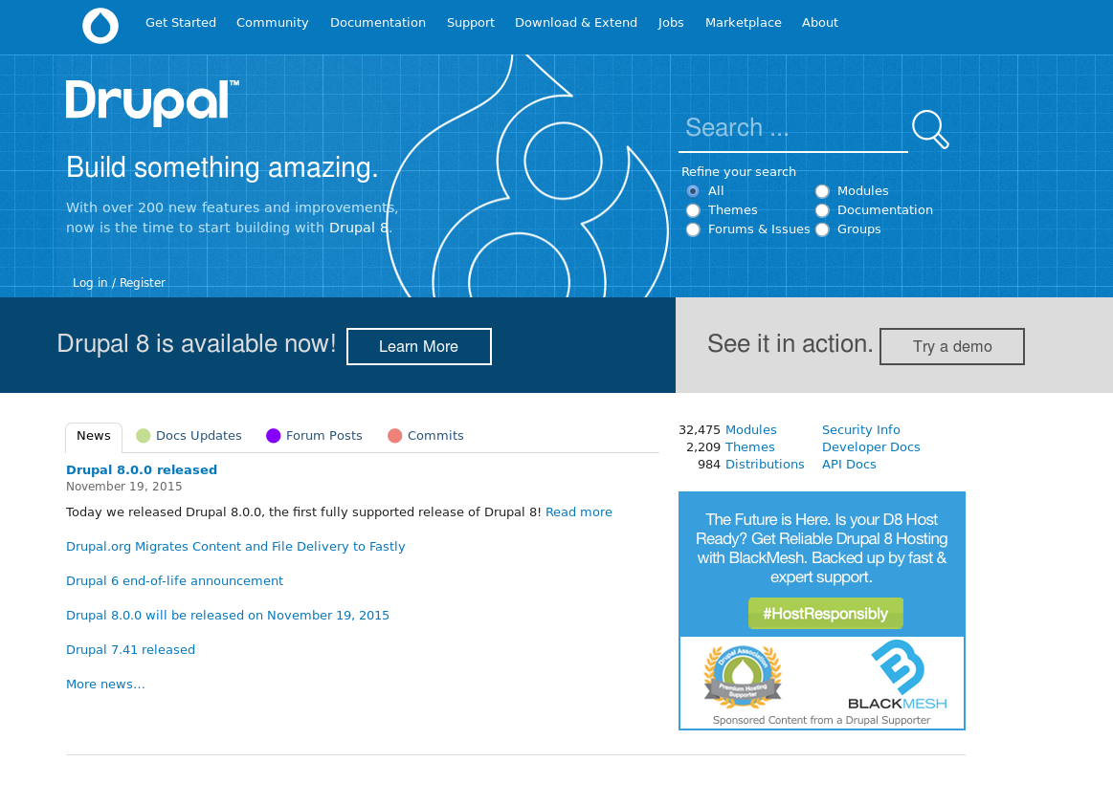Image resolution: width=1113 pixels, height=805 pixels.
Task: Click the Read more link
Action: click(578, 512)
